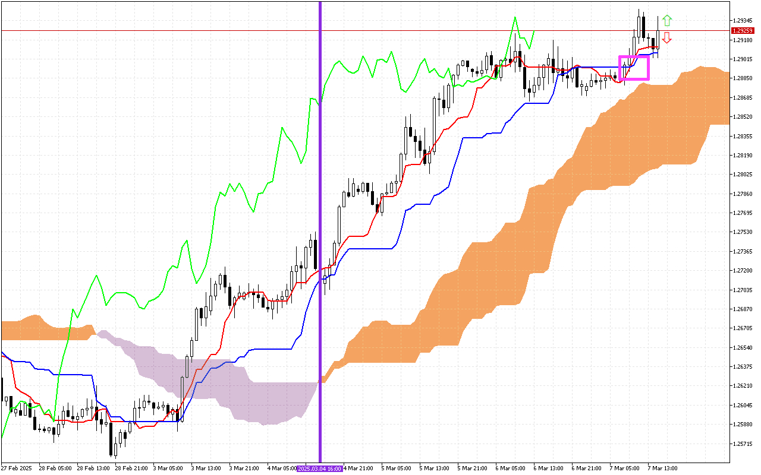Click the 6 Mar 05:00 time label
The width and height of the screenshot is (761, 475).
point(511,468)
